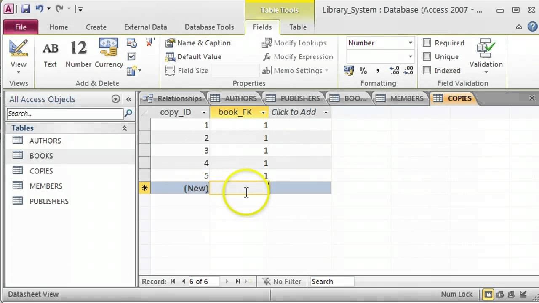
Task: Collapse the navigation pane shutter
Action: 129,99
